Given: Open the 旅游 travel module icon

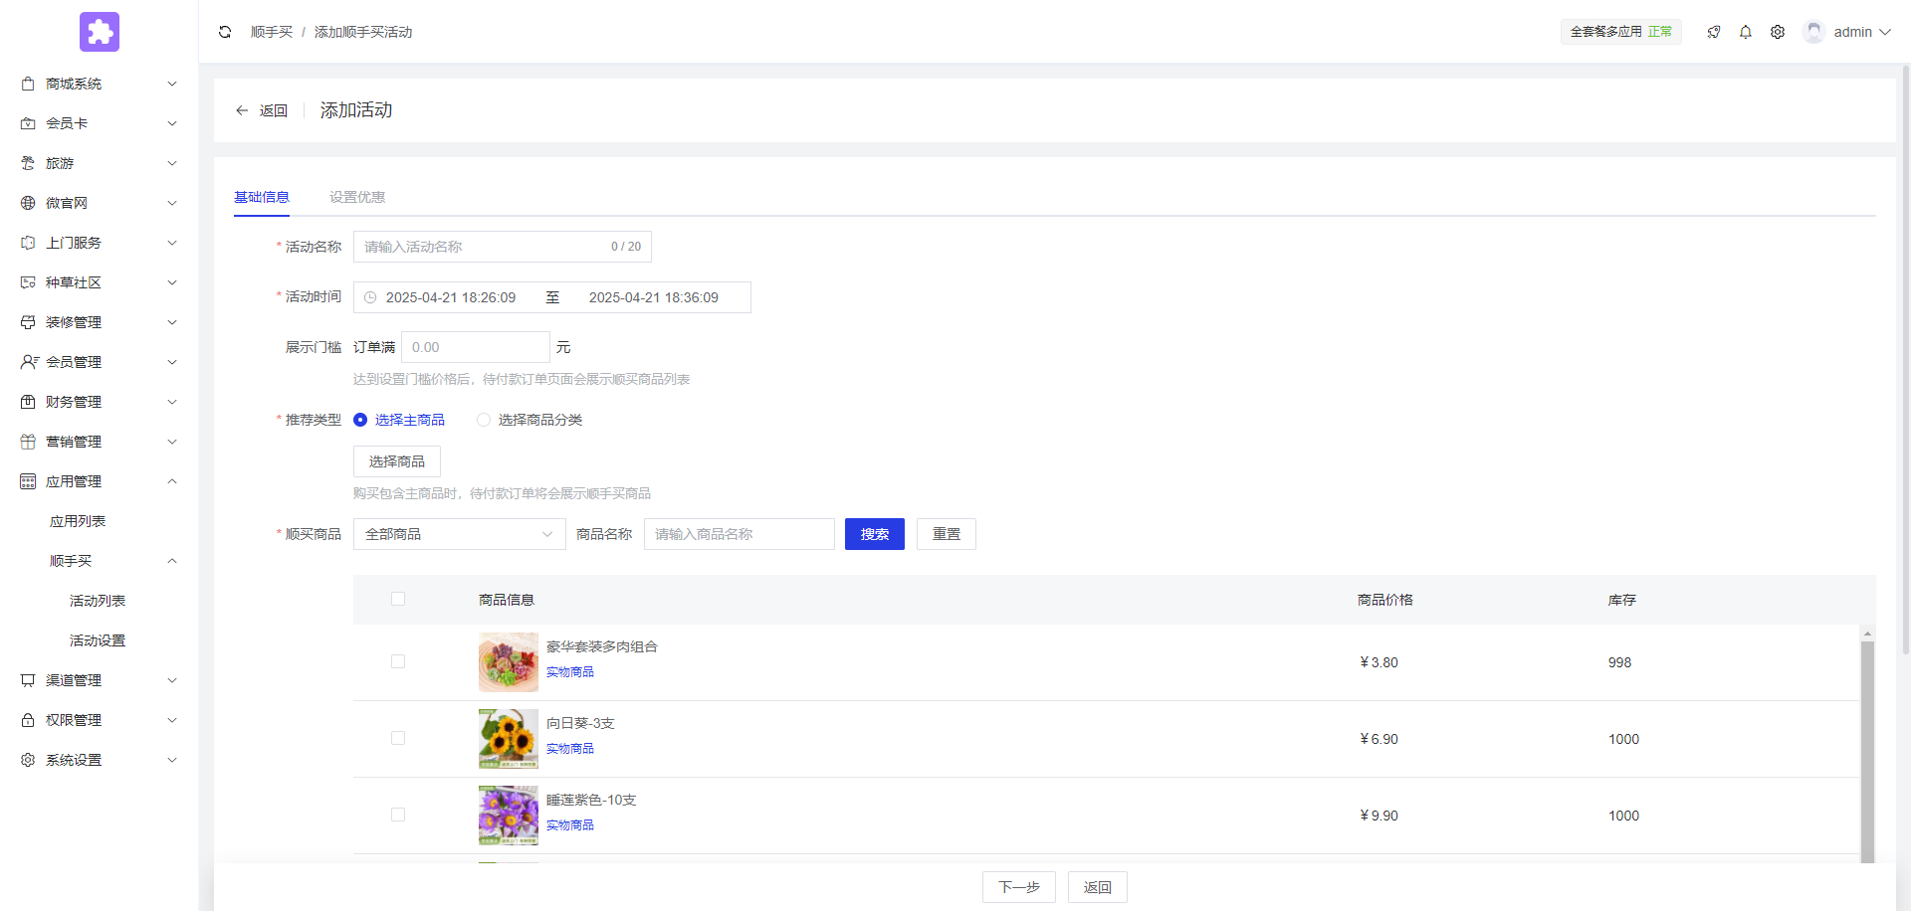Looking at the screenshot, I should click(x=27, y=163).
